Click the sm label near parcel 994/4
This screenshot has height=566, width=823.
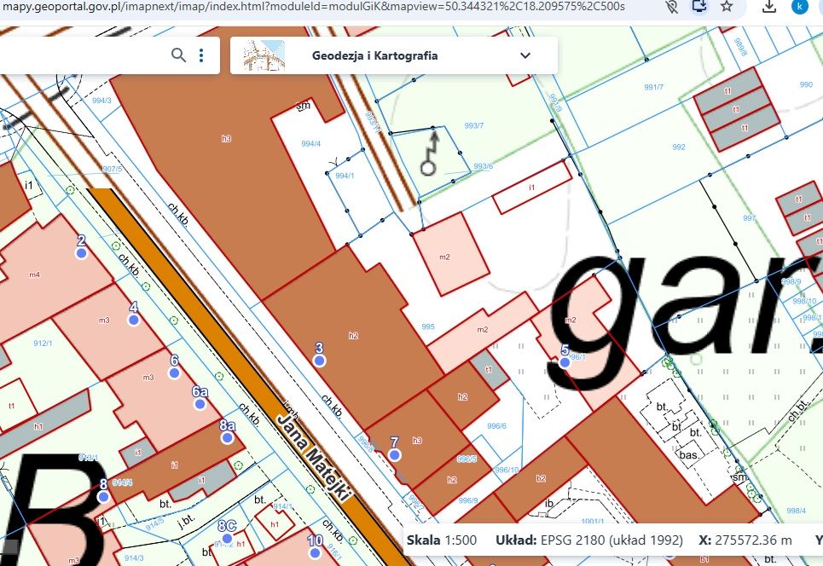tap(303, 106)
